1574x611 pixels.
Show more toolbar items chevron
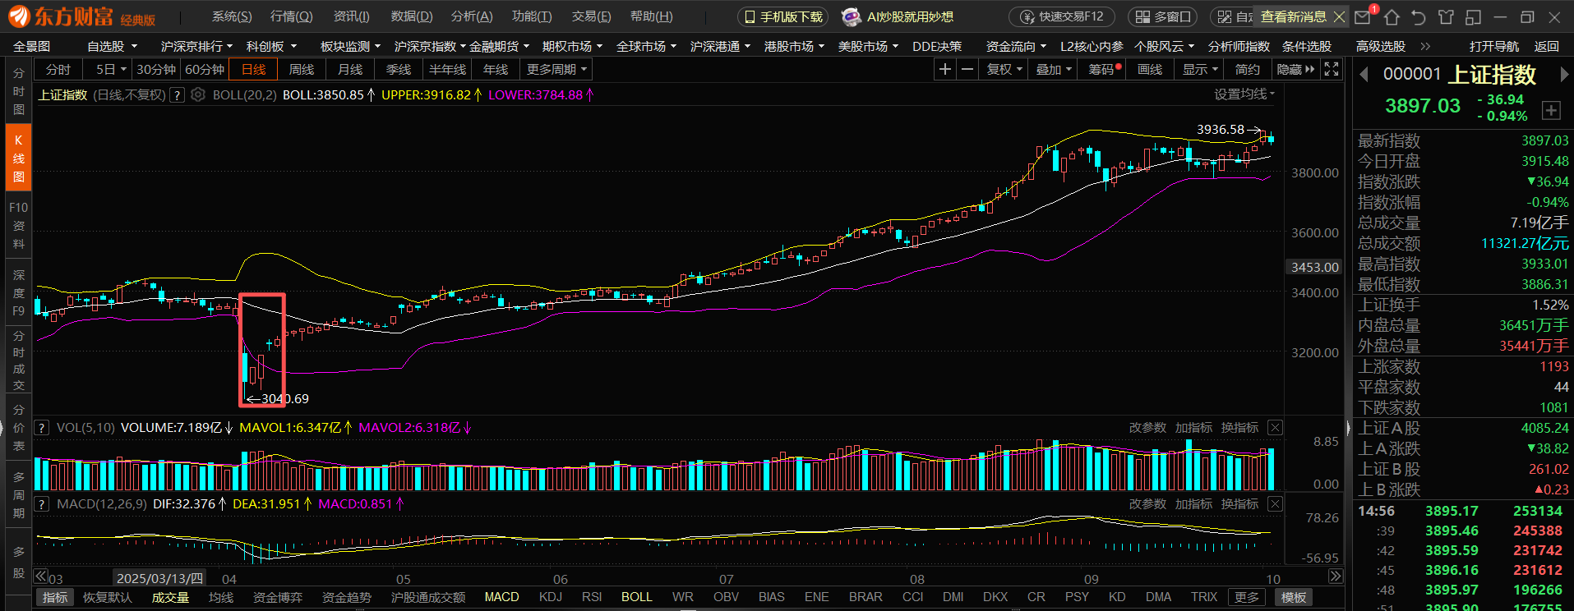pyautogui.click(x=1425, y=46)
